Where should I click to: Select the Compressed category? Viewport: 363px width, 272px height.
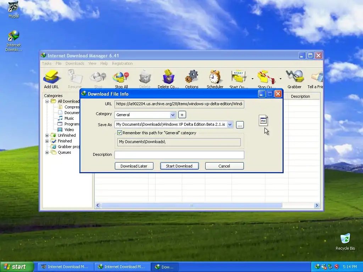[68, 107]
